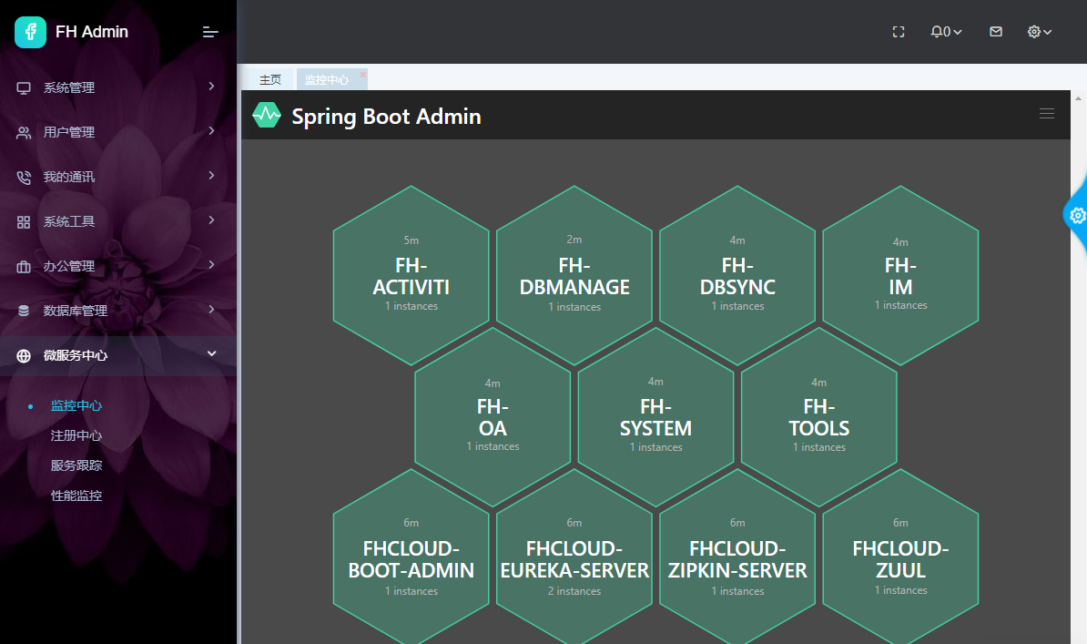Viewport: 1087px width, 644px height.
Task: Click the database icon beside 数据库管理
Action: [x=24, y=311]
